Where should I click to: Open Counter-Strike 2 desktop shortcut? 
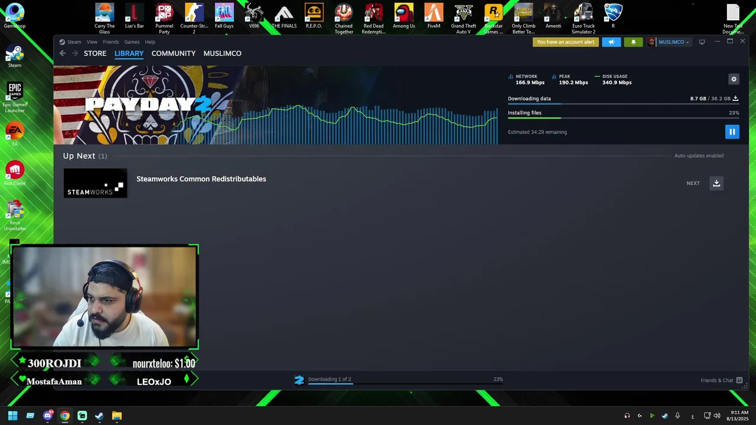(194, 19)
